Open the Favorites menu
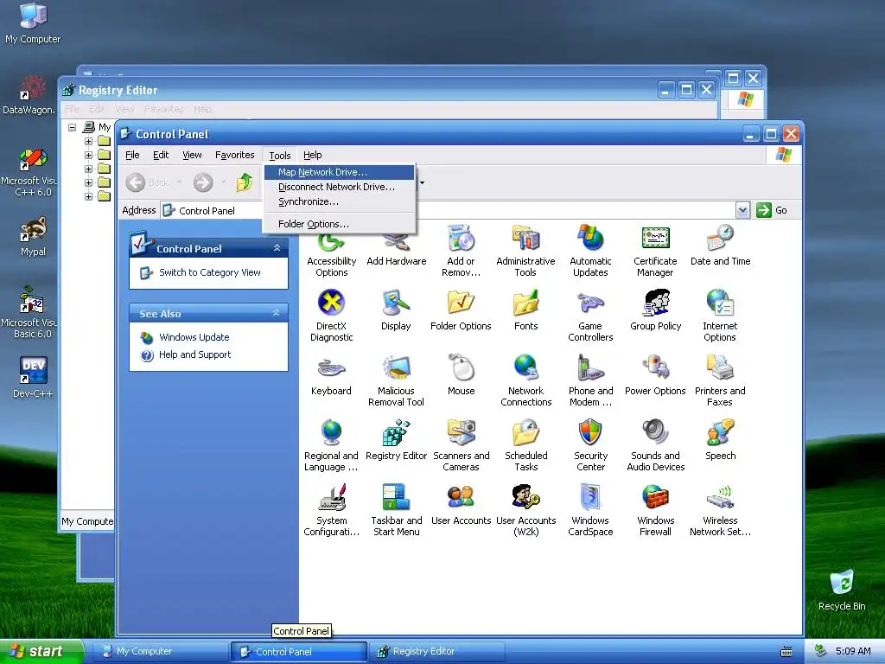The width and height of the screenshot is (885, 664). (235, 155)
